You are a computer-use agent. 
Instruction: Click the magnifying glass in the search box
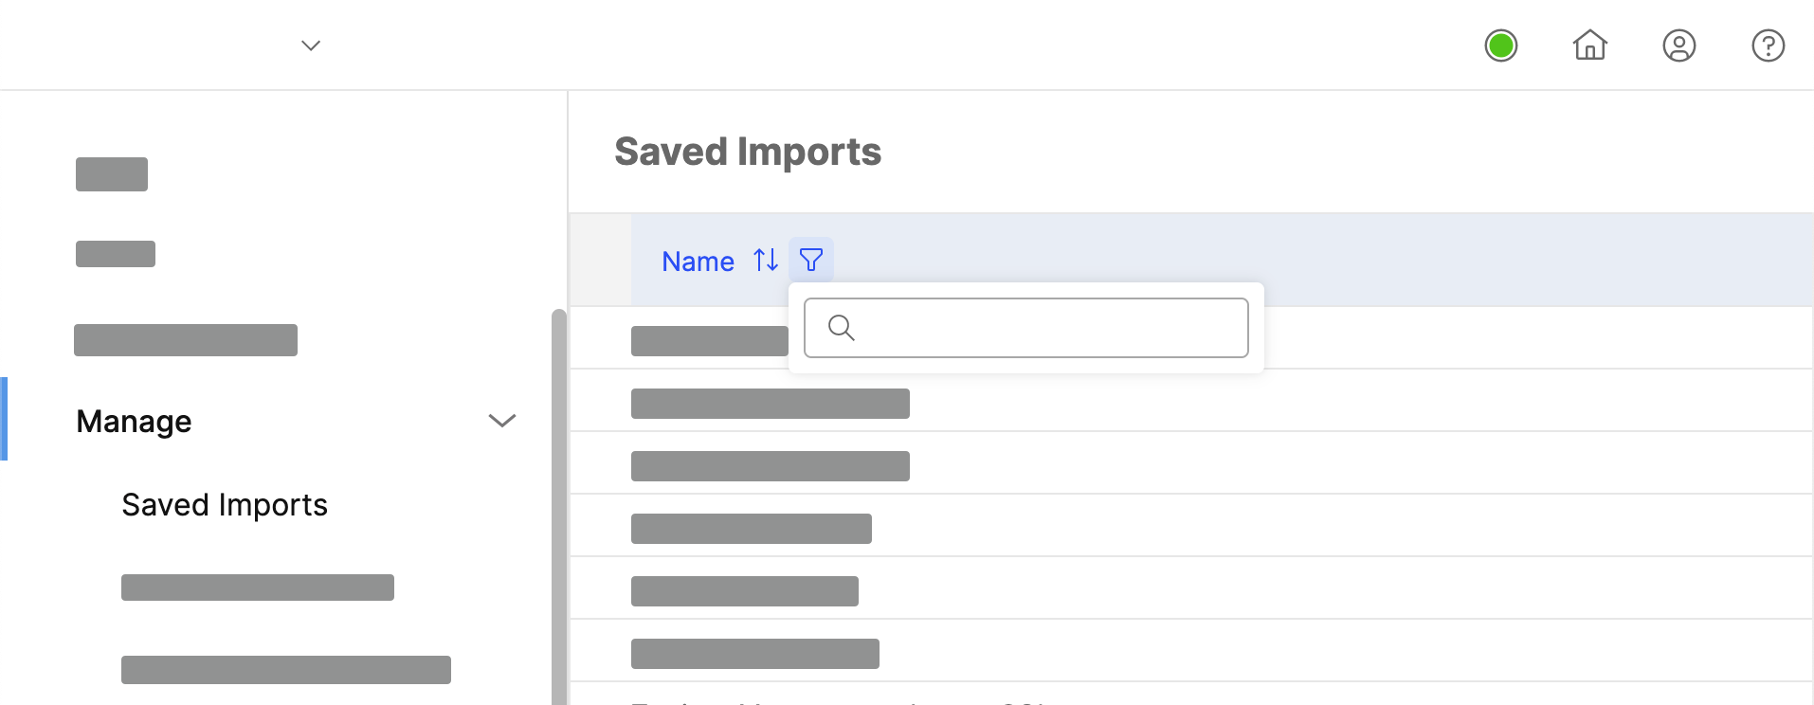(x=842, y=328)
